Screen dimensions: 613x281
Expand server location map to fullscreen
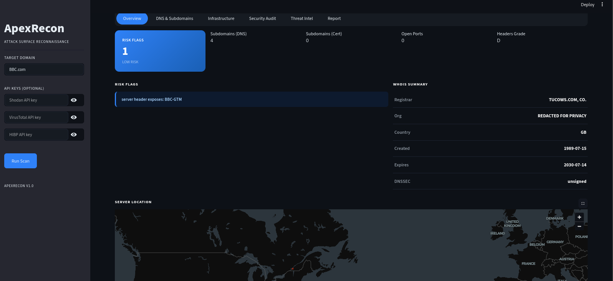coord(583,204)
